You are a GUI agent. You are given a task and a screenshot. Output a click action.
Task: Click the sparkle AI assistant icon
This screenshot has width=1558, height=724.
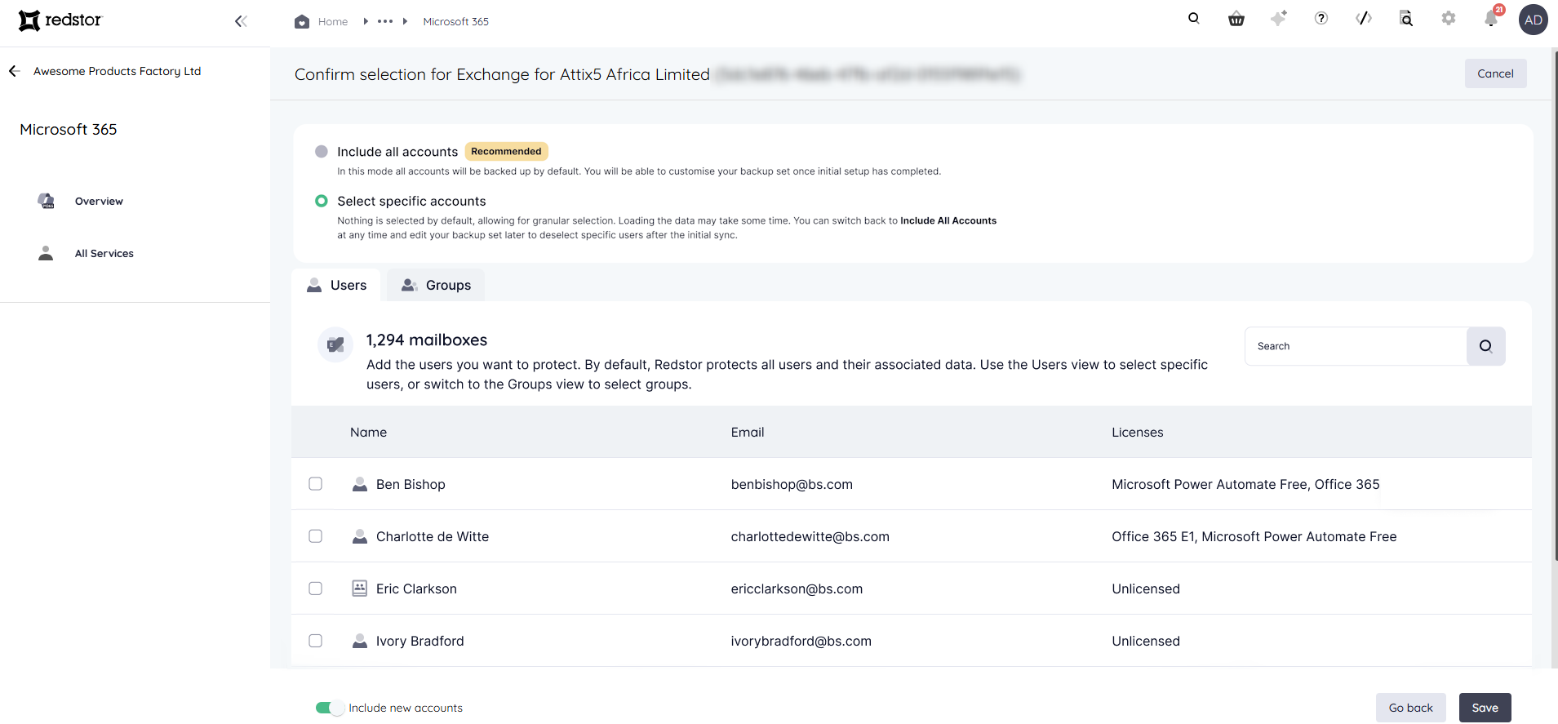(1279, 18)
